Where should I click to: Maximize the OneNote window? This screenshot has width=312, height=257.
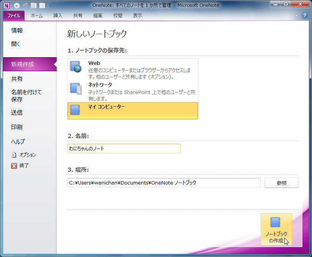[286, 4]
